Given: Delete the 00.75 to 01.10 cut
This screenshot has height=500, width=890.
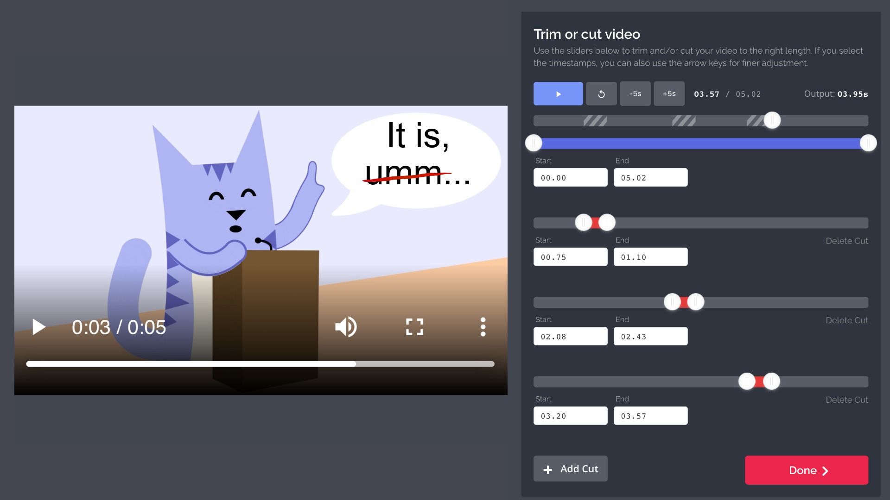Looking at the screenshot, I should coord(847,241).
